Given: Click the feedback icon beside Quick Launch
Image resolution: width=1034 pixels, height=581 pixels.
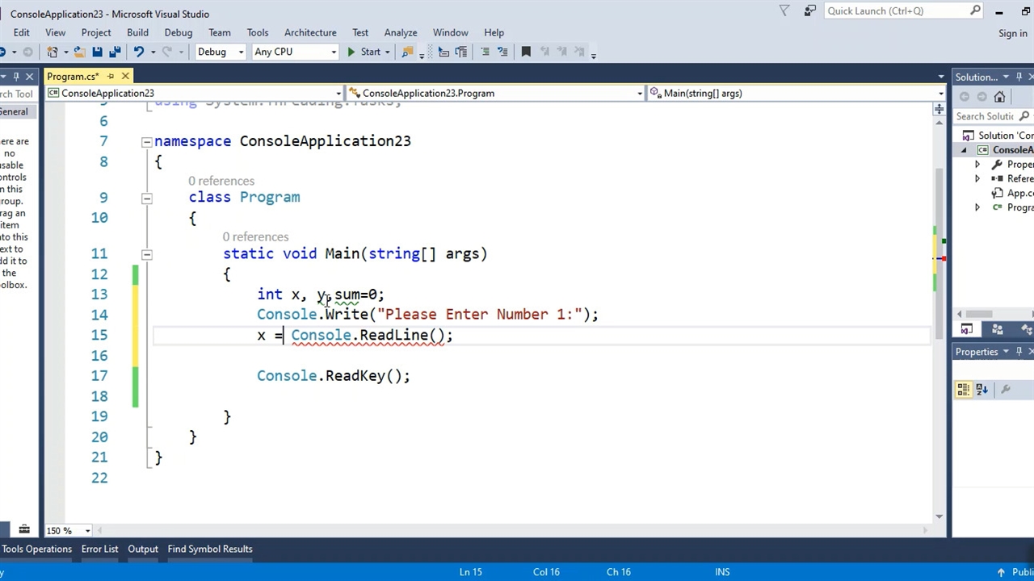Looking at the screenshot, I should [810, 10].
